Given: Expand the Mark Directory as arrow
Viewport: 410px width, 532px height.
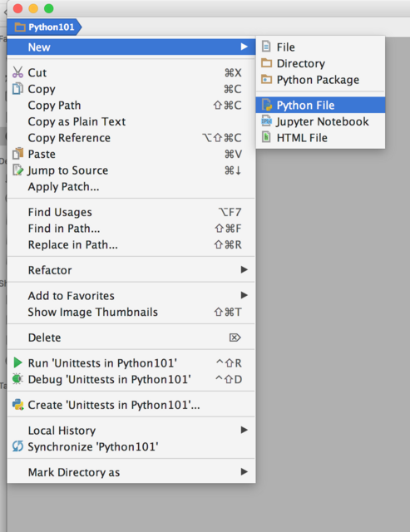Looking at the screenshot, I should [x=244, y=471].
